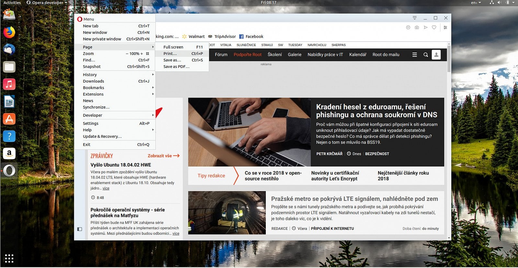
Task: Increase zoom with the plus button
Action: [x=141, y=54]
